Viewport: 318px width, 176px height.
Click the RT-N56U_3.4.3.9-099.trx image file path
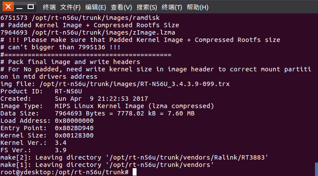point(134,84)
